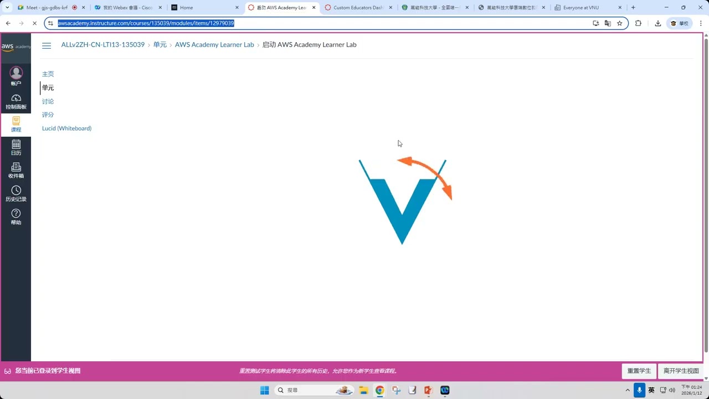Open Help (帮助) in the sidebar
The height and width of the screenshot is (399, 709).
pos(16,217)
